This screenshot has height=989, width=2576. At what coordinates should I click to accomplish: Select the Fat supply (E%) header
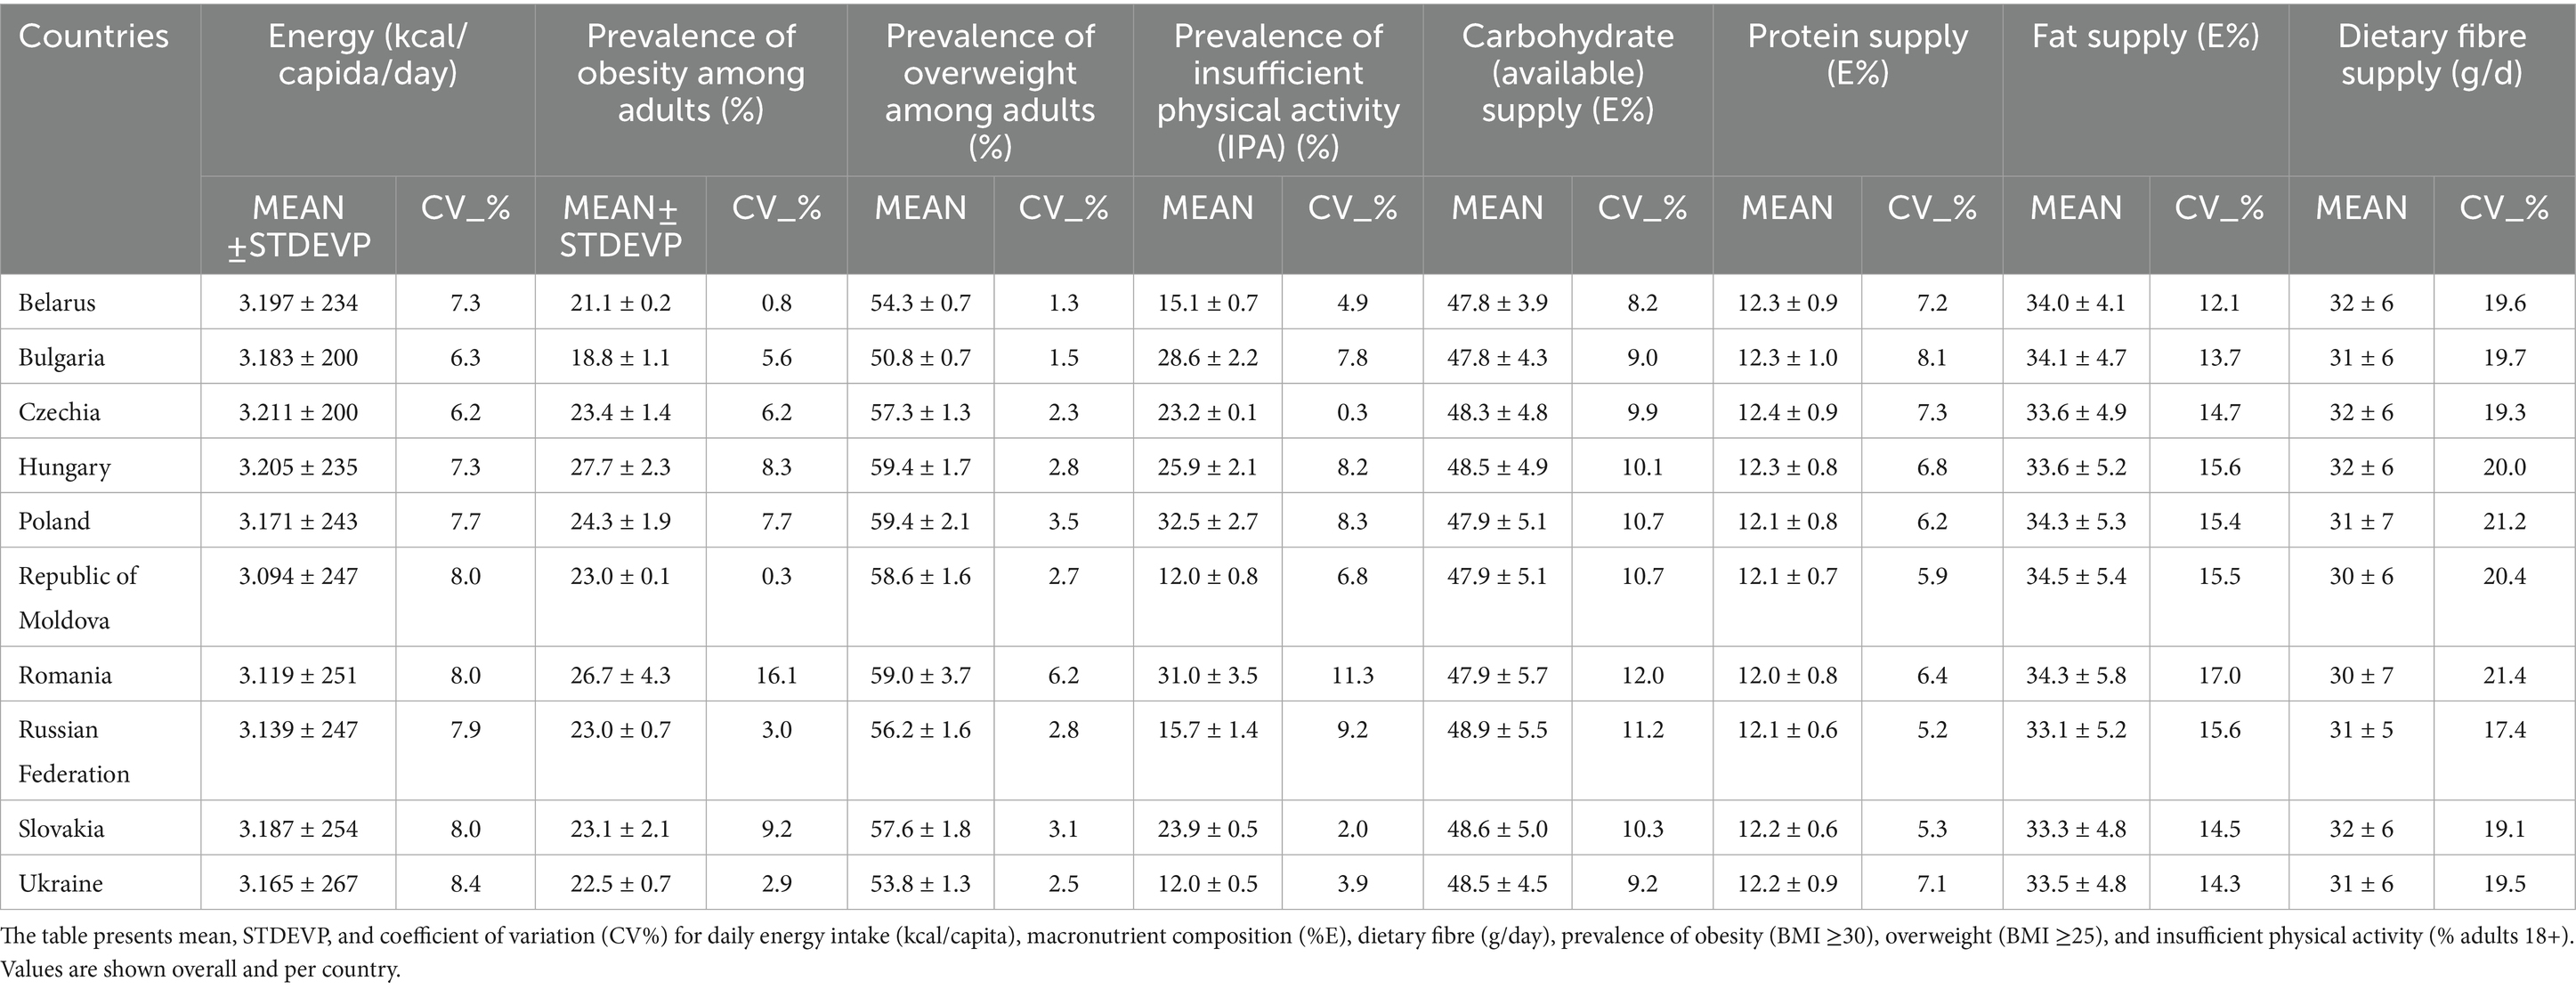[2145, 37]
